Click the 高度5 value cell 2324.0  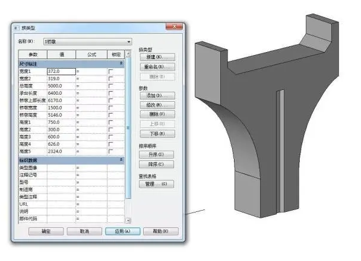[x=62, y=152]
